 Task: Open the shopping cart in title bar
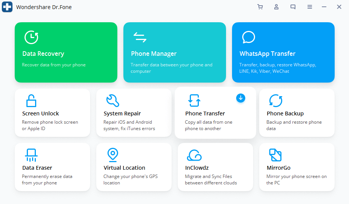coord(260,7)
